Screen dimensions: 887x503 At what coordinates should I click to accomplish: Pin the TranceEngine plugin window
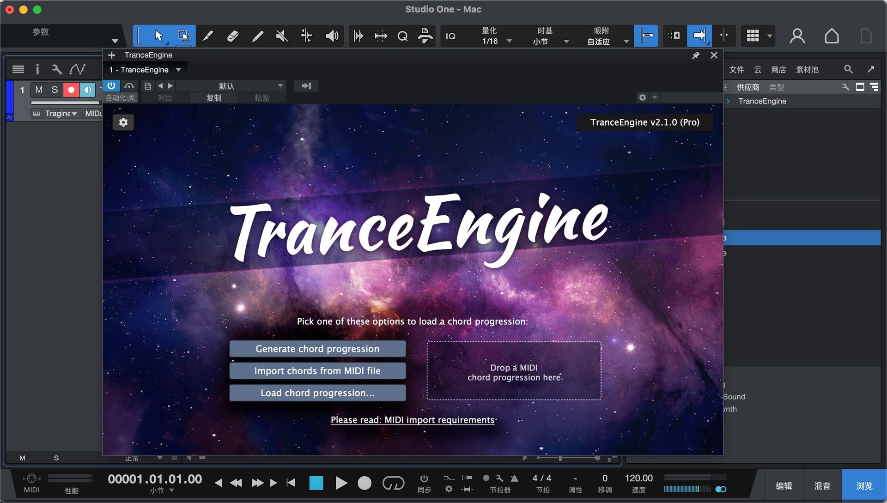tap(696, 55)
